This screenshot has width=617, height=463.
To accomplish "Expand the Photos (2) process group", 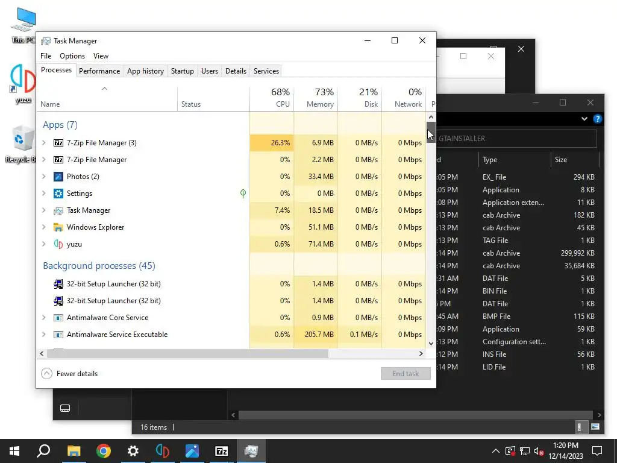I will (44, 177).
